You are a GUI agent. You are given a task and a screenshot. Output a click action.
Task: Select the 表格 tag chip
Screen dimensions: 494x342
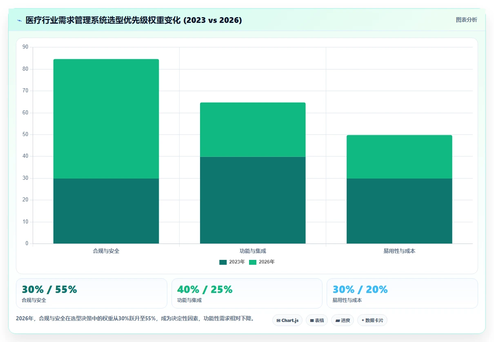317,320
